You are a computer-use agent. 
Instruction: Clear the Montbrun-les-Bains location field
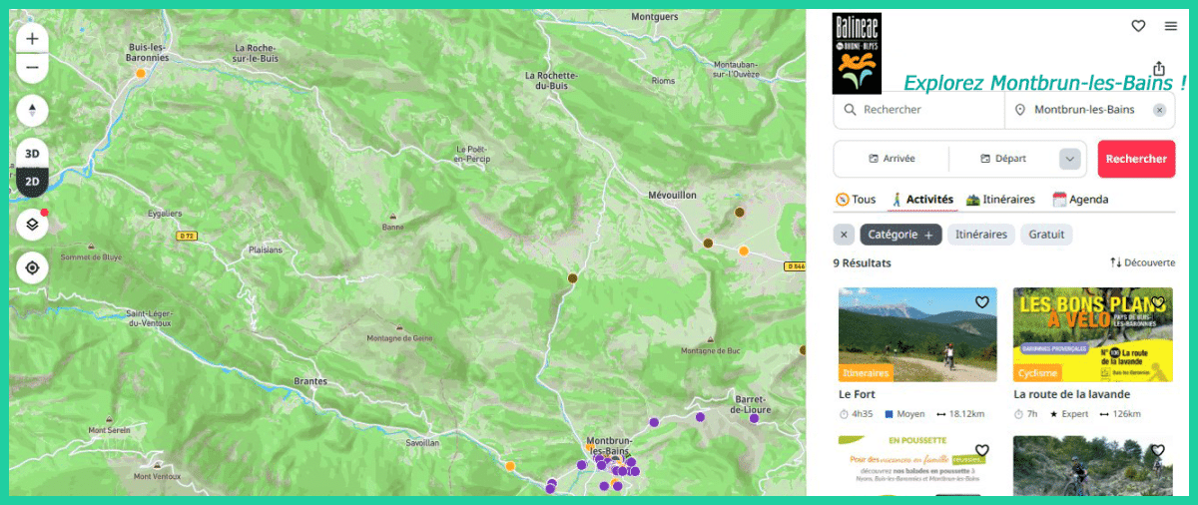point(1159,110)
